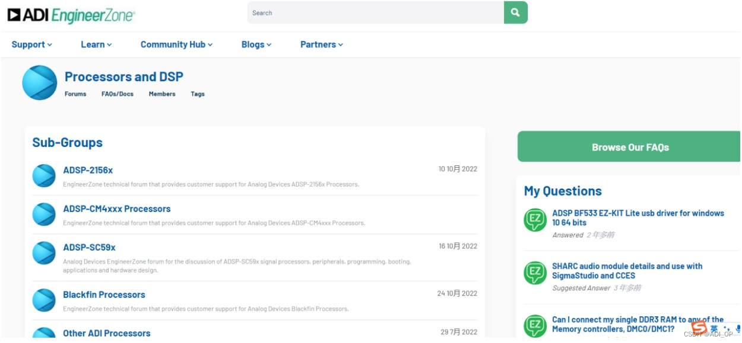Click the ADSP-SC59x blue play icon
This screenshot has height=343, width=742.
pos(44,253)
